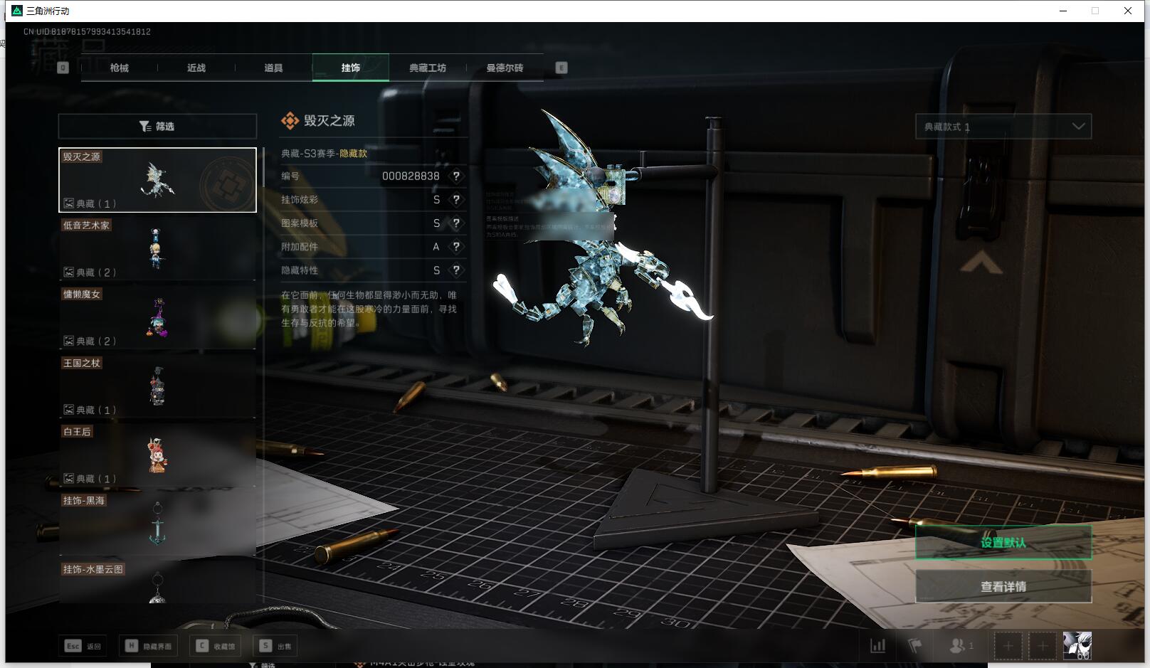
Task: Click the 典藏 icon under 低音艺术家
Action: 69,272
